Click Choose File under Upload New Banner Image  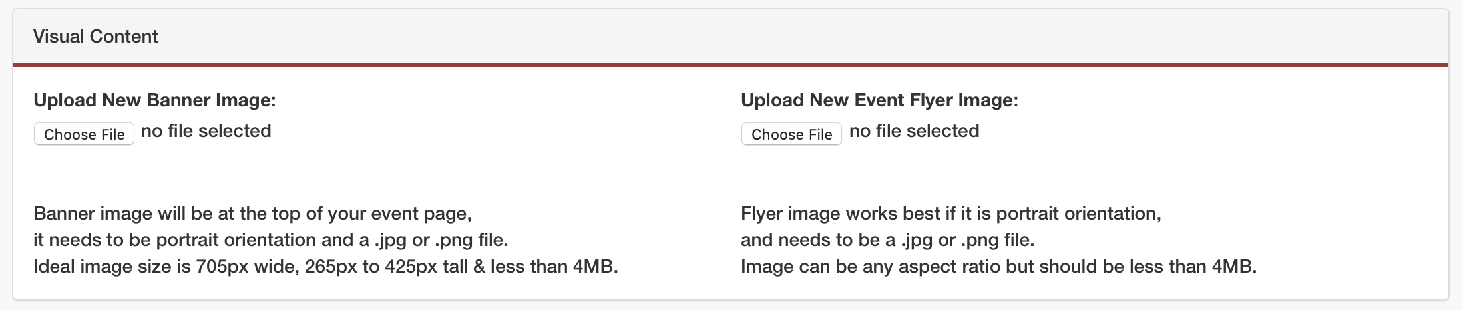[84, 134]
